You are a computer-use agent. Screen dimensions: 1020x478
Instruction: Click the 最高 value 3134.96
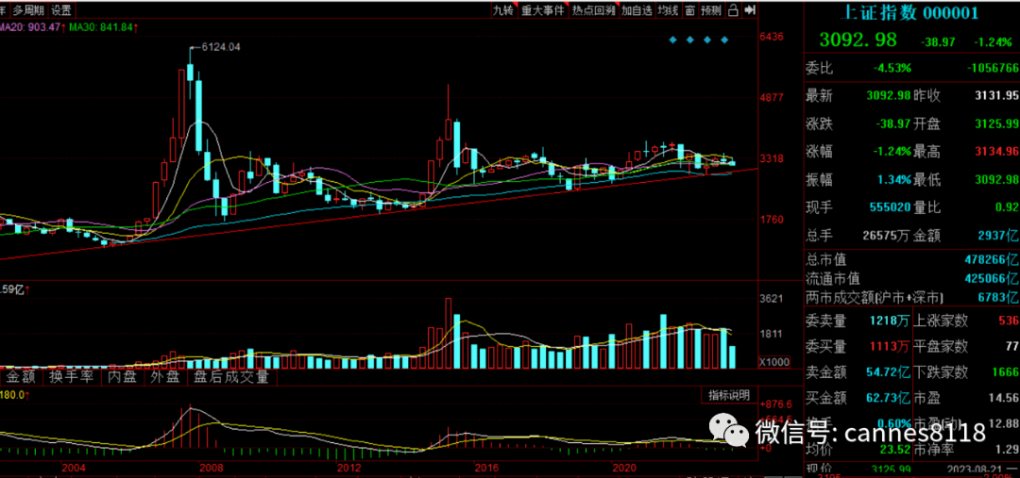click(996, 152)
